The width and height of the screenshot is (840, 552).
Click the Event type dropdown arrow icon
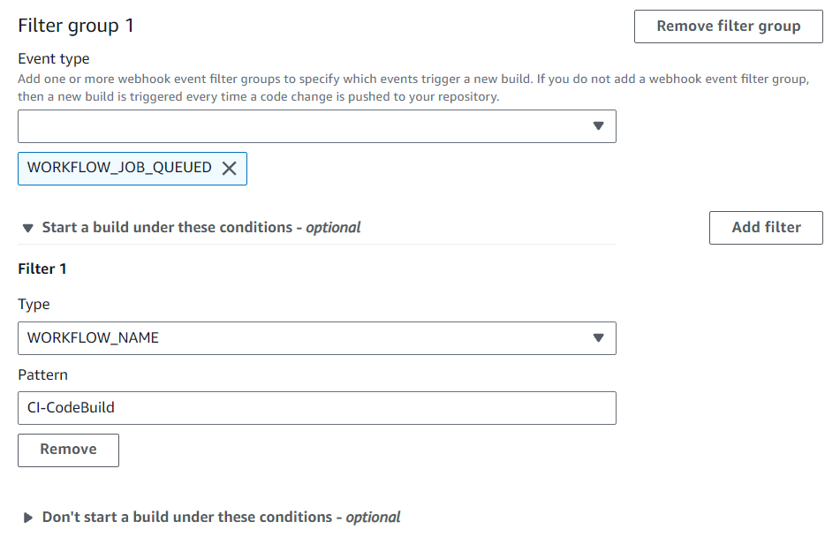pos(599,125)
